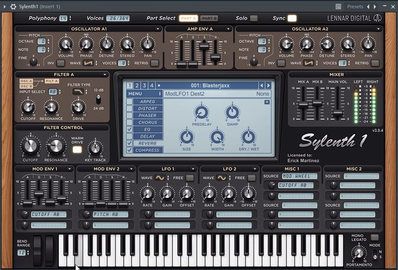The width and height of the screenshot is (398, 270).
Task: Click the Filter A Resonance knob
Action: 51,107
